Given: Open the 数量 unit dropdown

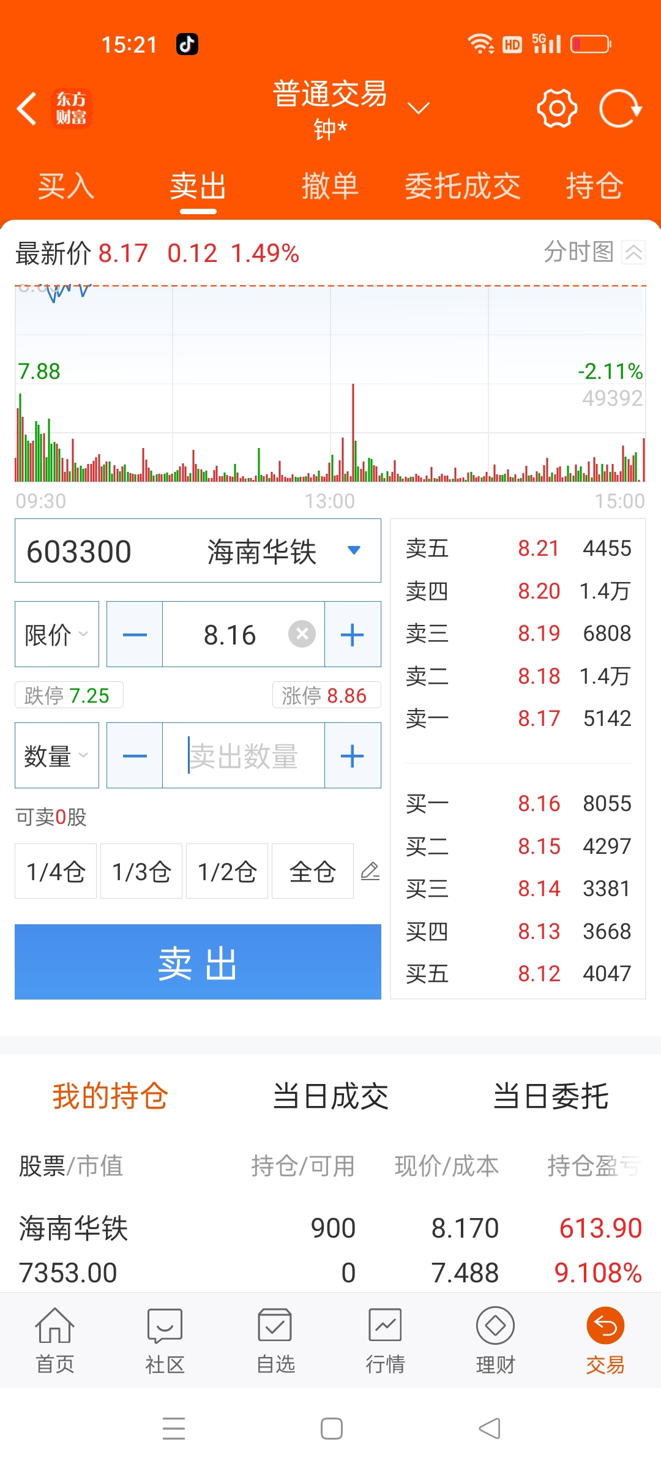Looking at the screenshot, I should (57, 755).
